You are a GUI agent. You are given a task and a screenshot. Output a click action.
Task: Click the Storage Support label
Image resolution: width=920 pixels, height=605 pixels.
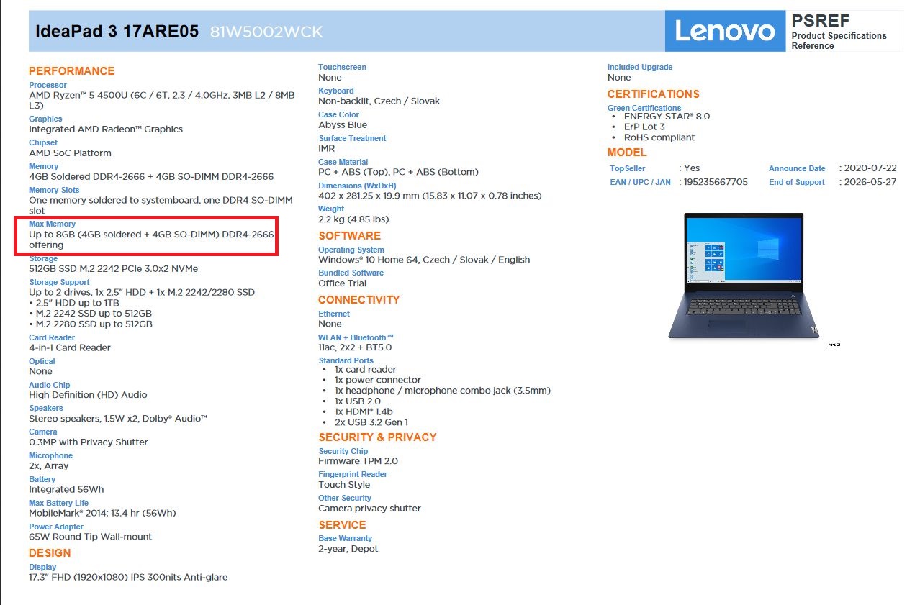(59, 282)
